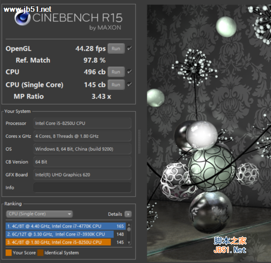Click the OS field Windows 8
This screenshot has height=263, width=271.
(x=82, y=149)
